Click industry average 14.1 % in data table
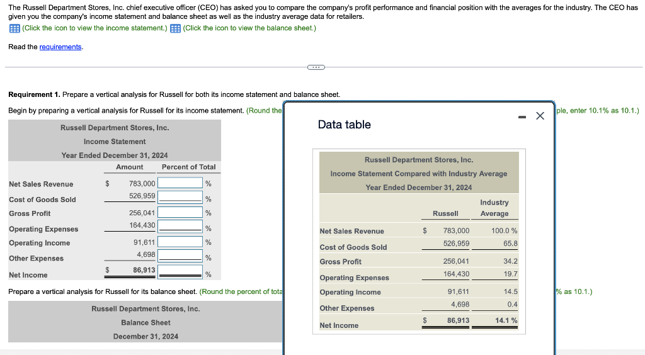Image resolution: width=645 pixels, height=355 pixels. click(506, 320)
